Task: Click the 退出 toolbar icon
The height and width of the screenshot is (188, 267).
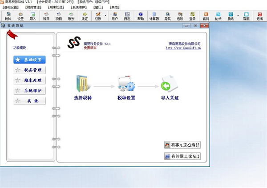Action: (260, 16)
